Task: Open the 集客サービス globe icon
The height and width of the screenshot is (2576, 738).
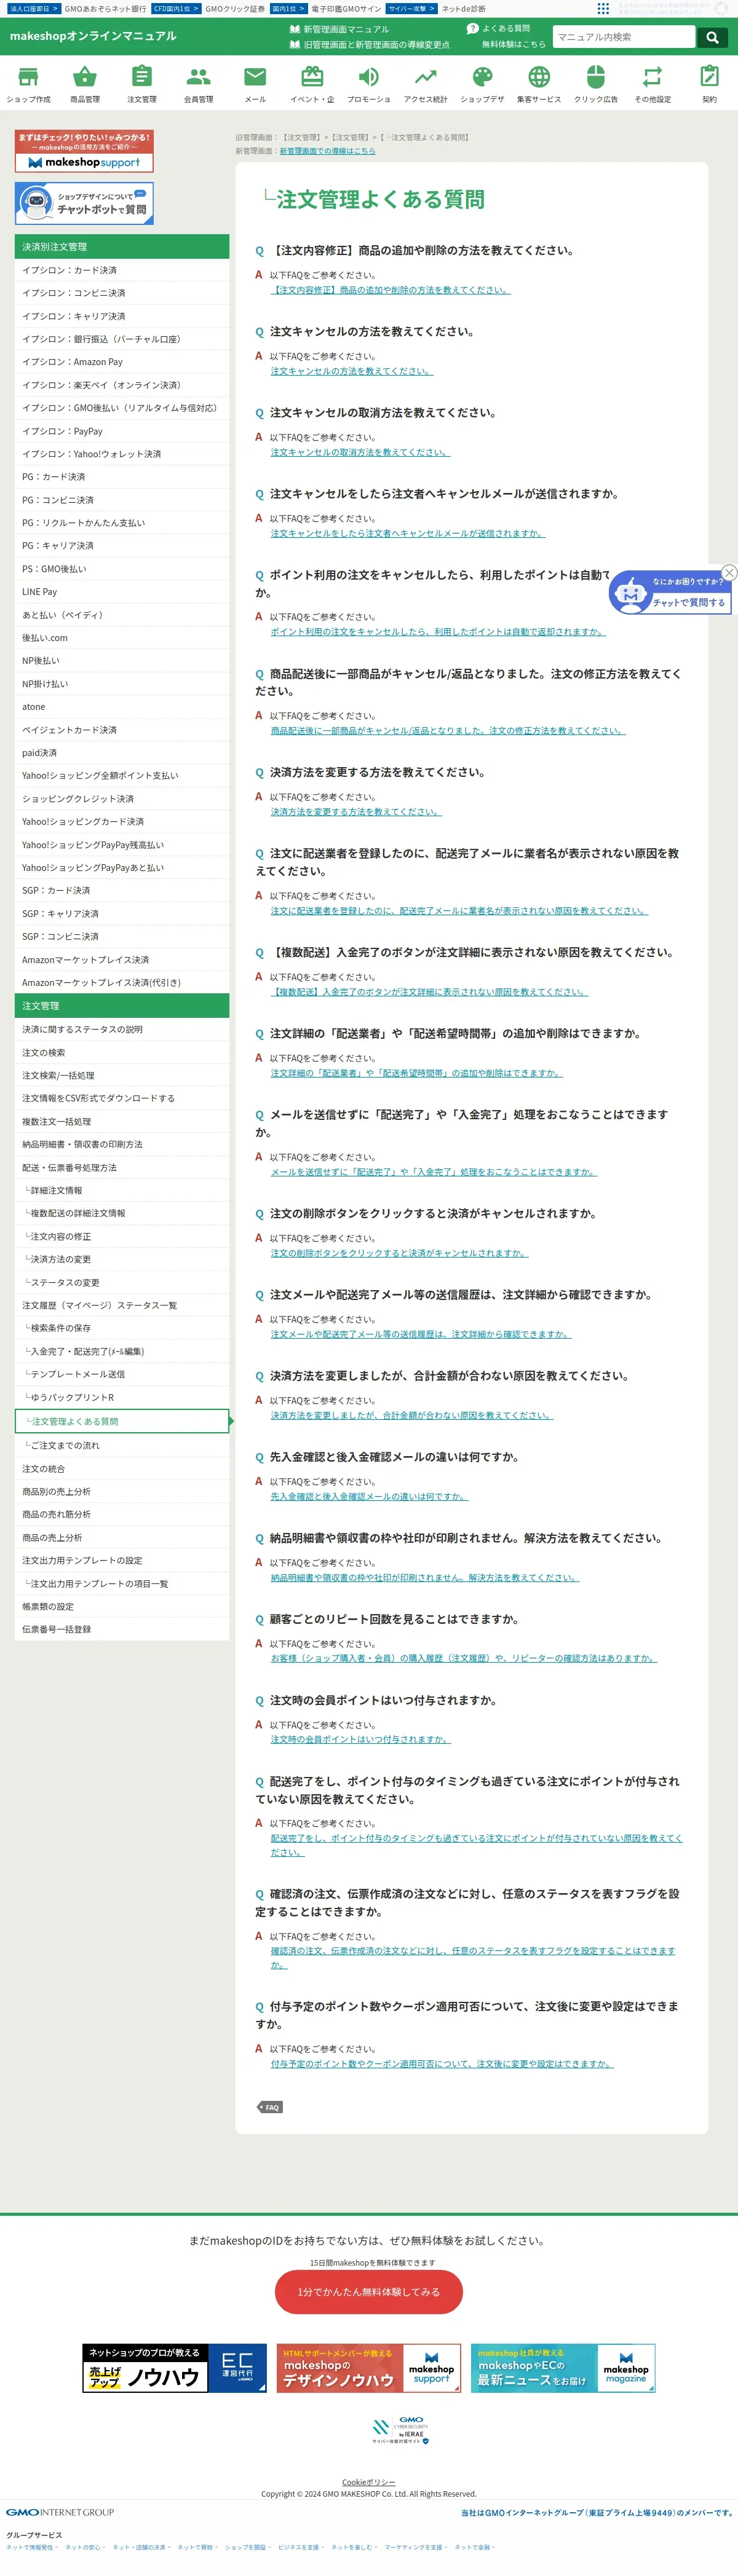Action: point(539,76)
